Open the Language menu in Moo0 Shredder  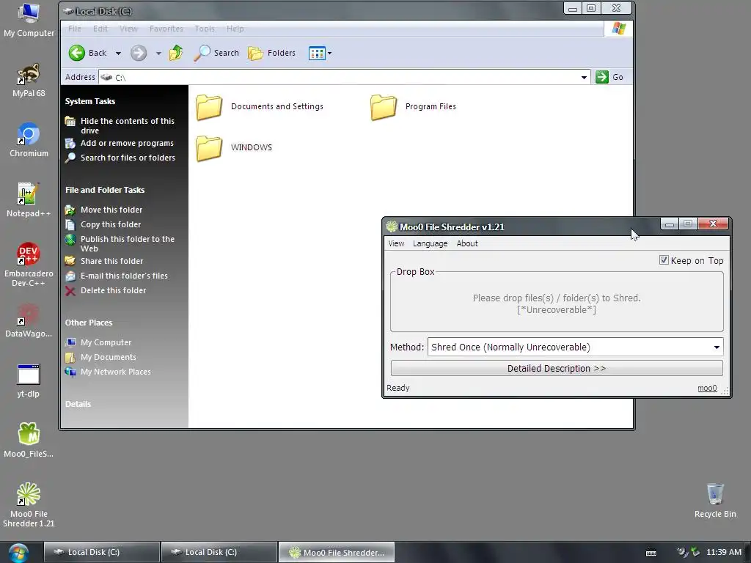(430, 243)
